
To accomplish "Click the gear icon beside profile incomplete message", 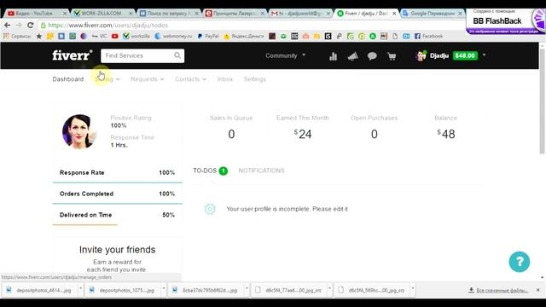I will pos(210,209).
